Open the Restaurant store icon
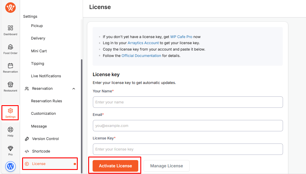The height and width of the screenshot is (174, 306). [x=10, y=85]
